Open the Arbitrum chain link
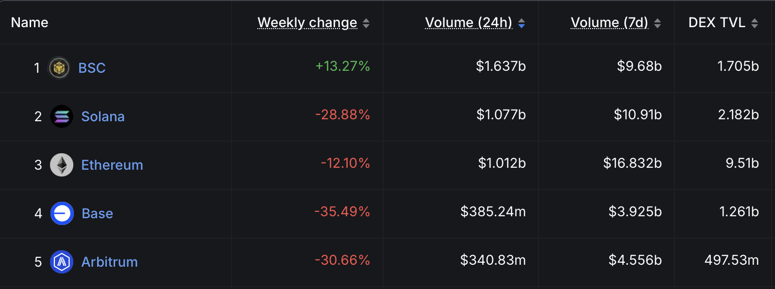775x289 pixels. point(110,262)
